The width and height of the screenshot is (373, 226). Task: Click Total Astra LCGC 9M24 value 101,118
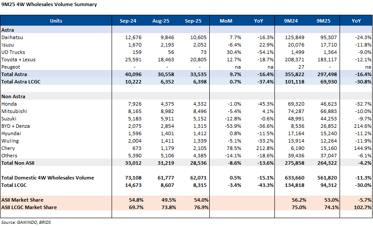click(294, 82)
